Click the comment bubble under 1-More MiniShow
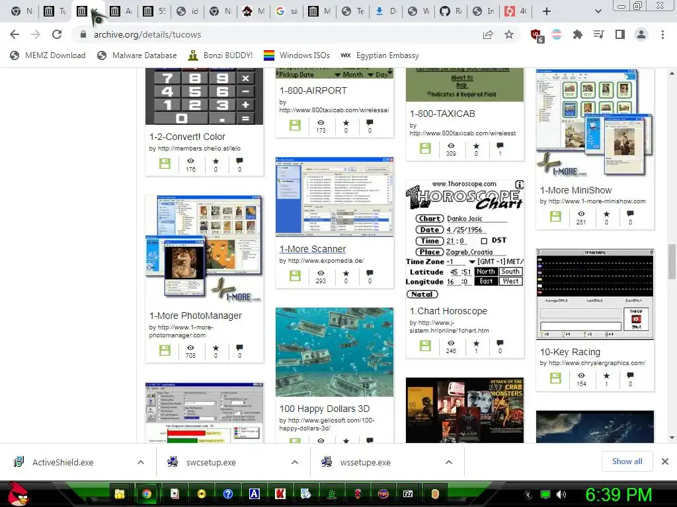Image resolution: width=677 pixels, height=507 pixels. (x=630, y=213)
